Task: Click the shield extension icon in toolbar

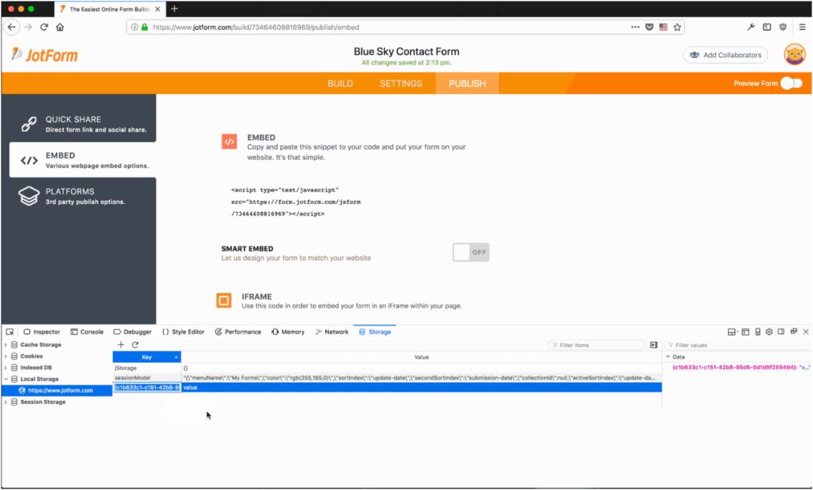Action: 783,27
